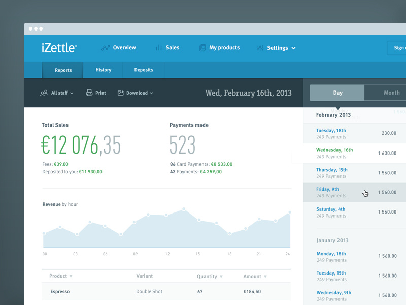Click the February 2013 month heading
The width and height of the screenshot is (406, 305).
point(333,115)
